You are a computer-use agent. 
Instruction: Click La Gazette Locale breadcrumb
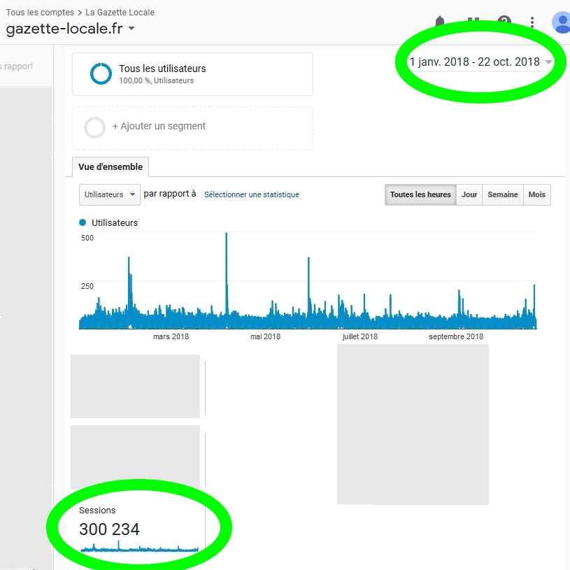click(120, 13)
